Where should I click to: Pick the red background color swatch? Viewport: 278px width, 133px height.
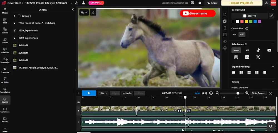[x=242, y=21]
